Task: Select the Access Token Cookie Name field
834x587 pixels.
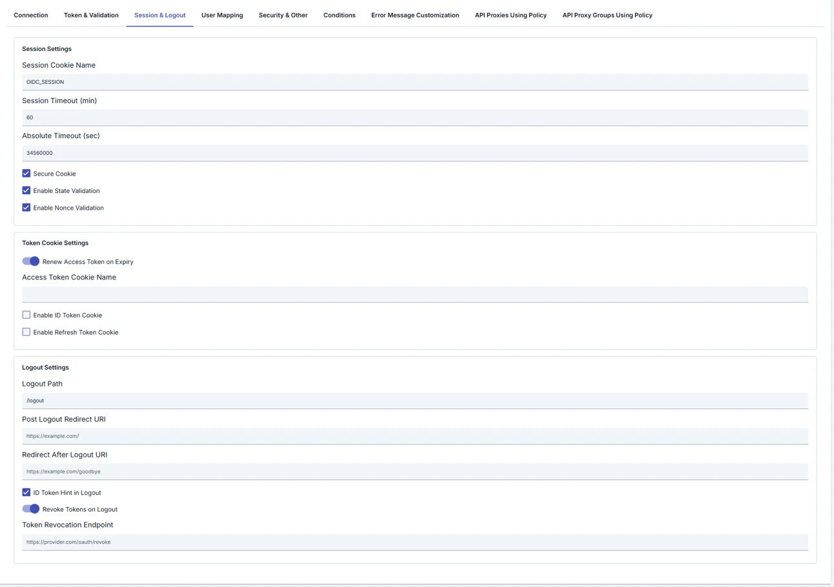Action: 415,294
